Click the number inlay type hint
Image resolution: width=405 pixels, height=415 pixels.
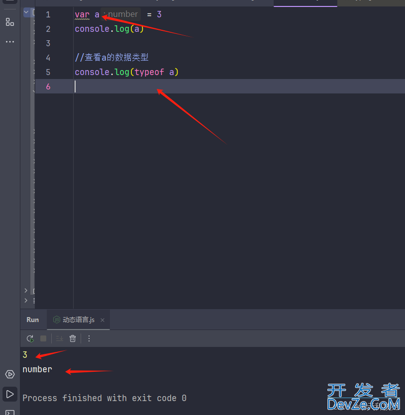(x=121, y=14)
